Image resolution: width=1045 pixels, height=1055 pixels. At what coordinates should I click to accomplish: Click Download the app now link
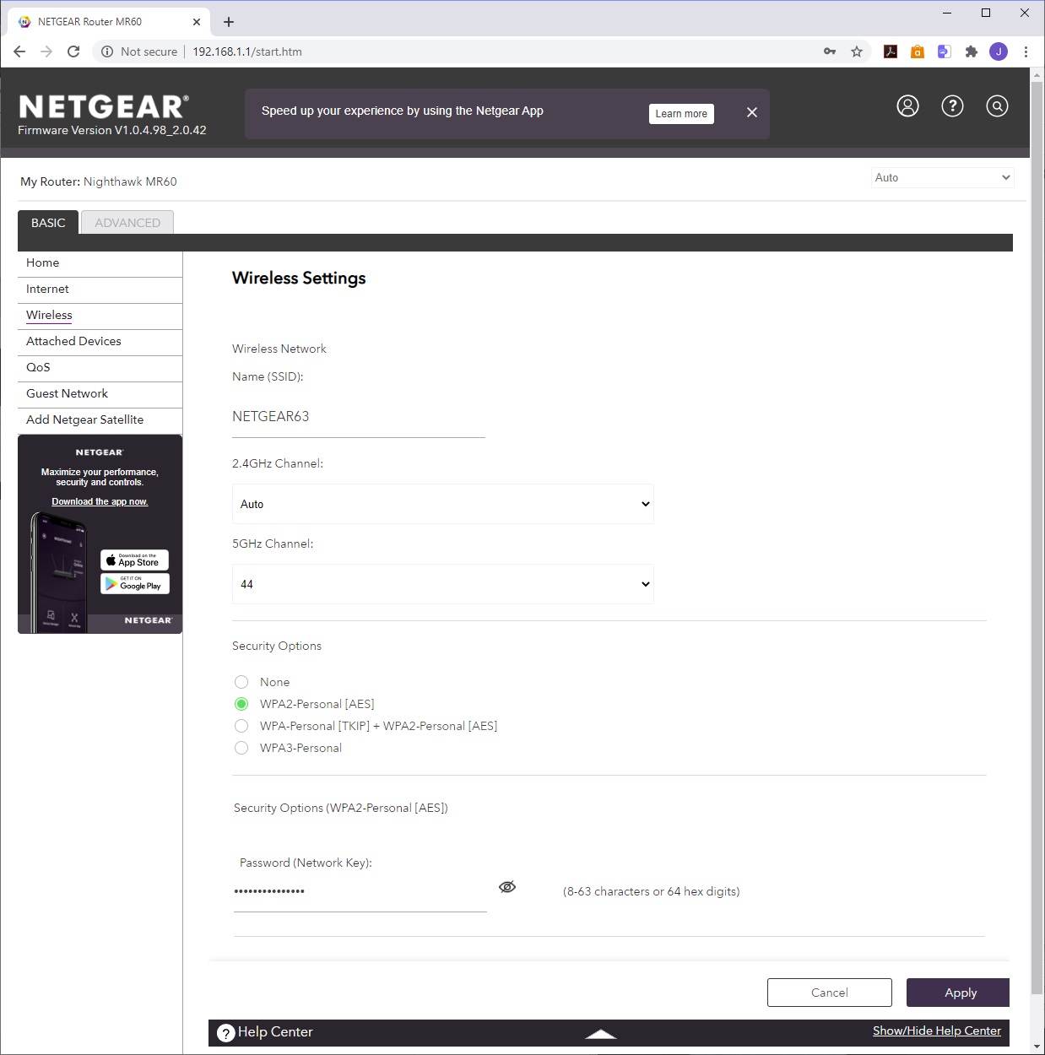click(100, 501)
